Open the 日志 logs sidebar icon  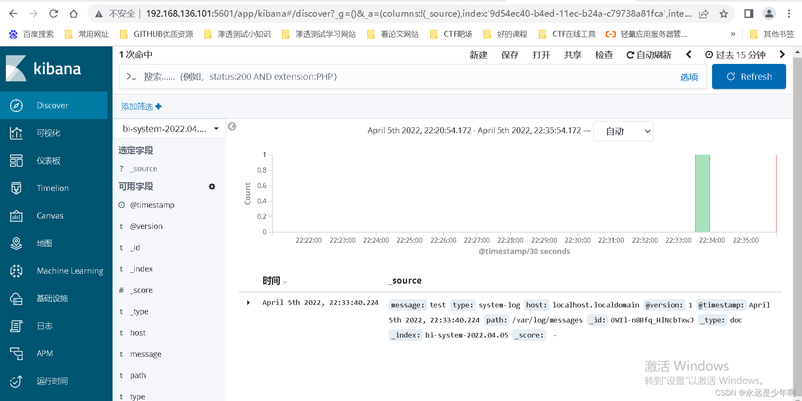16,326
